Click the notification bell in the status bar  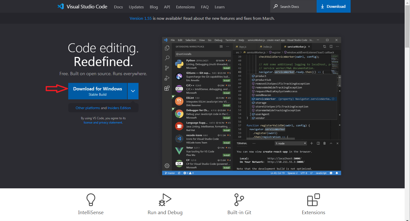pyautogui.click(x=337, y=173)
